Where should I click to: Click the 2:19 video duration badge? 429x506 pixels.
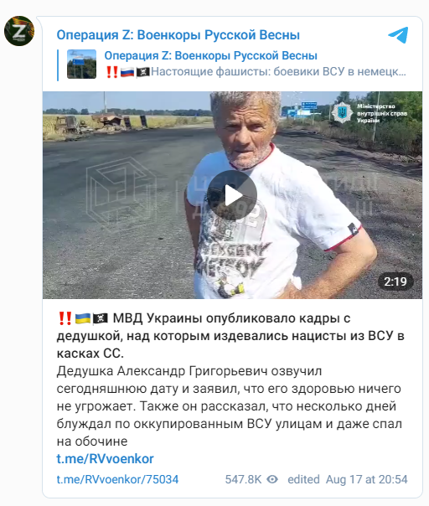click(x=395, y=281)
